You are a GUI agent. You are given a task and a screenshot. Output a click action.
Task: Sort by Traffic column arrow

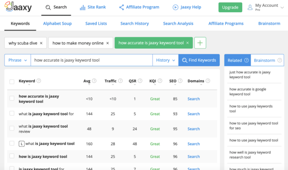pyautogui.click(x=113, y=85)
